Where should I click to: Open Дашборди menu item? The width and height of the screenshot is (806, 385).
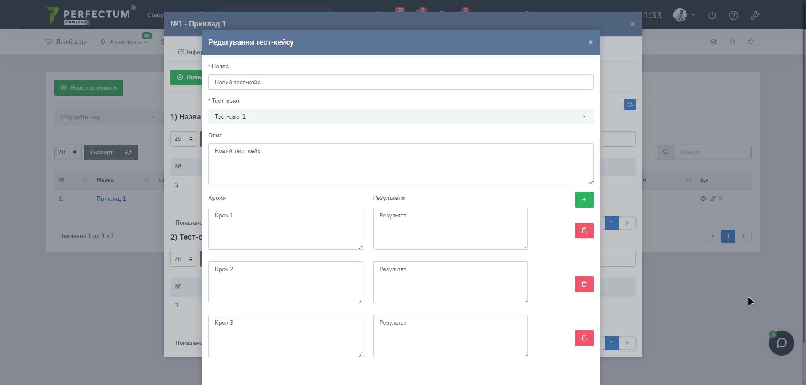(66, 42)
